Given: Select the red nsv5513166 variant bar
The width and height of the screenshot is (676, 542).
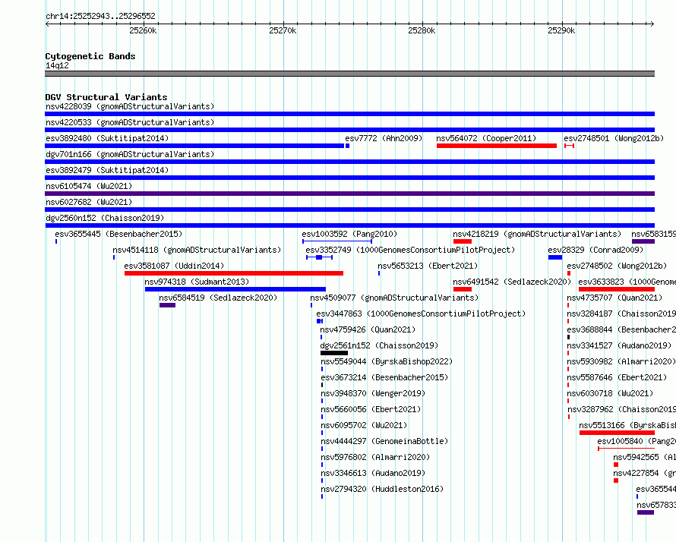Looking at the screenshot, I should tap(617, 433).
